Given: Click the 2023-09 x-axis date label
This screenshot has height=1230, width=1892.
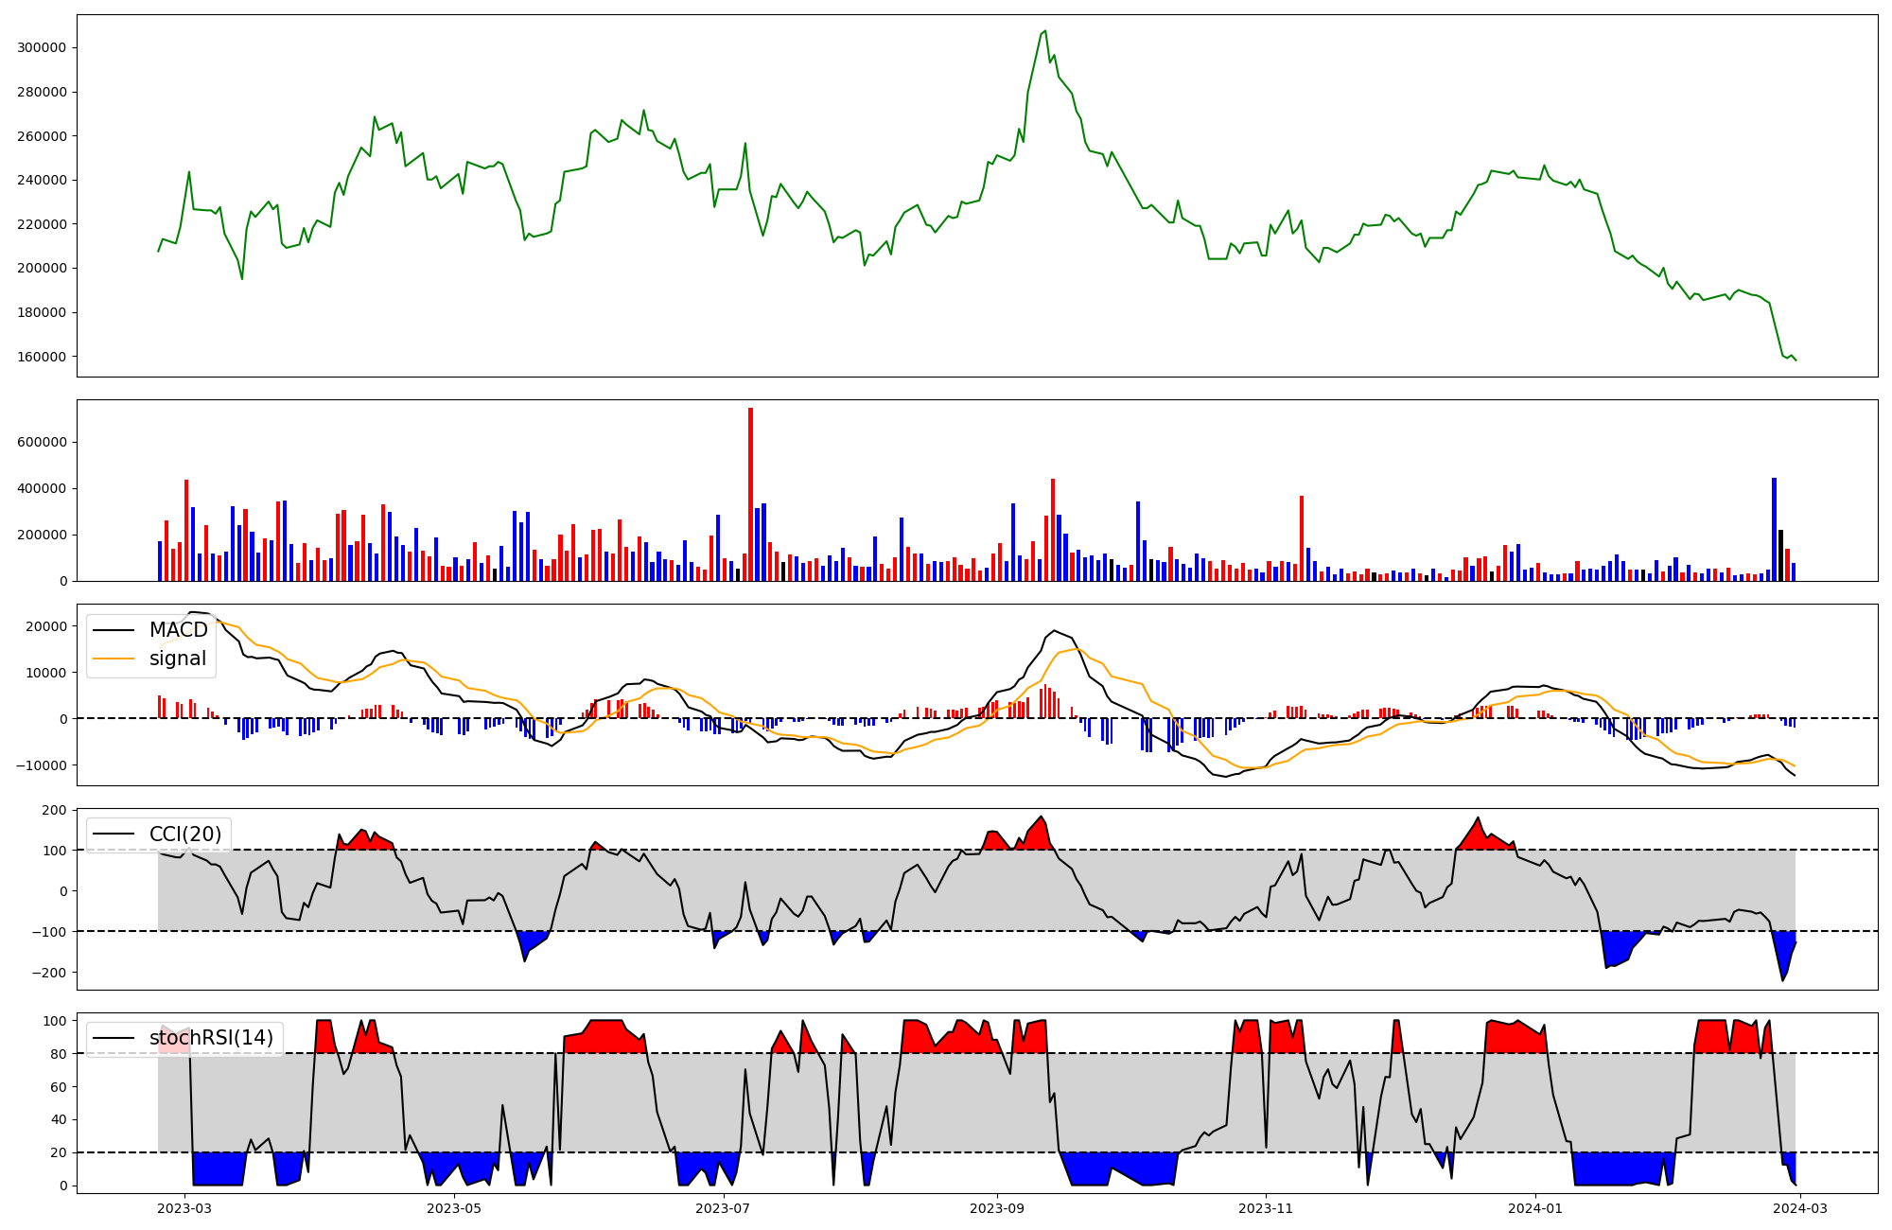Looking at the screenshot, I should point(996,1208).
